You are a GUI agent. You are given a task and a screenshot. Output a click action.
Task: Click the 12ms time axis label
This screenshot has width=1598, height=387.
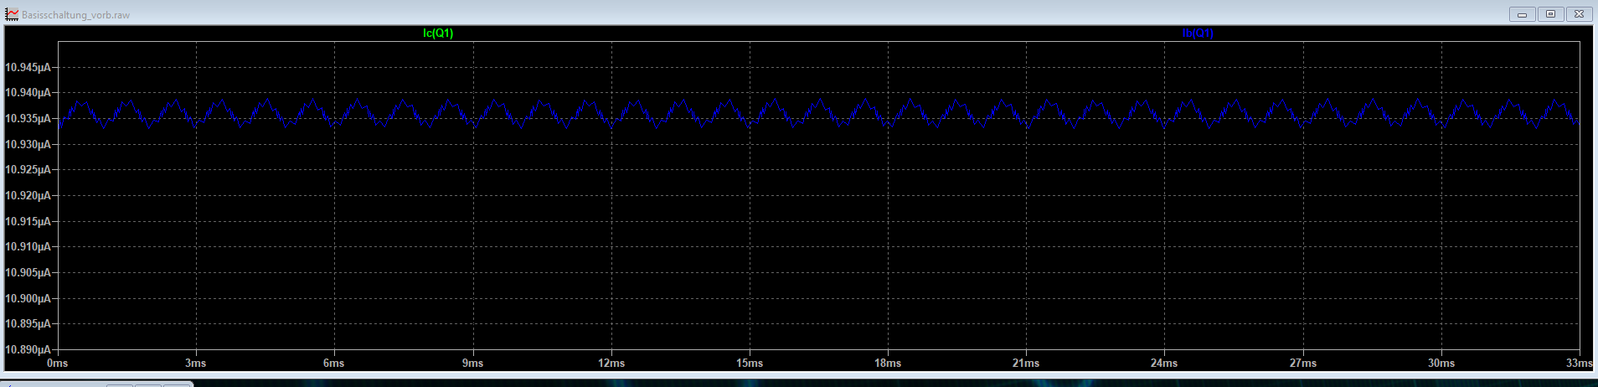click(x=611, y=364)
